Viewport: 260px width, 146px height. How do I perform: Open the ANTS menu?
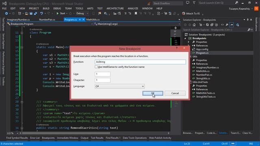[x=90, y=8]
